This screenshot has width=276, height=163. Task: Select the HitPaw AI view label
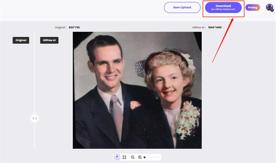[x=49, y=40]
